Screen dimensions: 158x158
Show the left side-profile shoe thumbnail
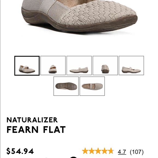coord(79,65)
